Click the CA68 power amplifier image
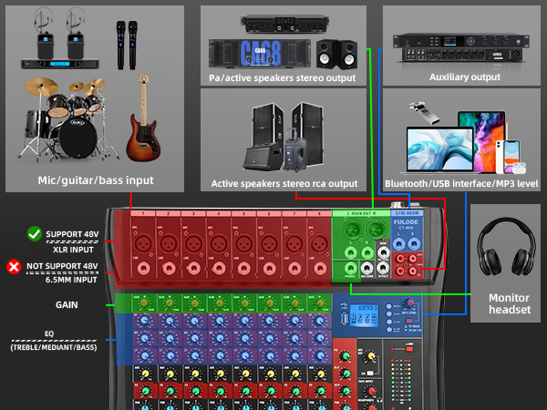547x410 pixels. [x=260, y=53]
